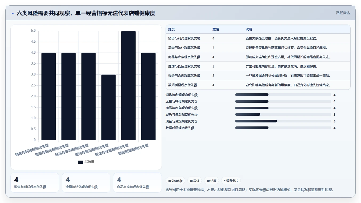Click the 2.5 y-axis label on chart

click(x=33, y=85)
